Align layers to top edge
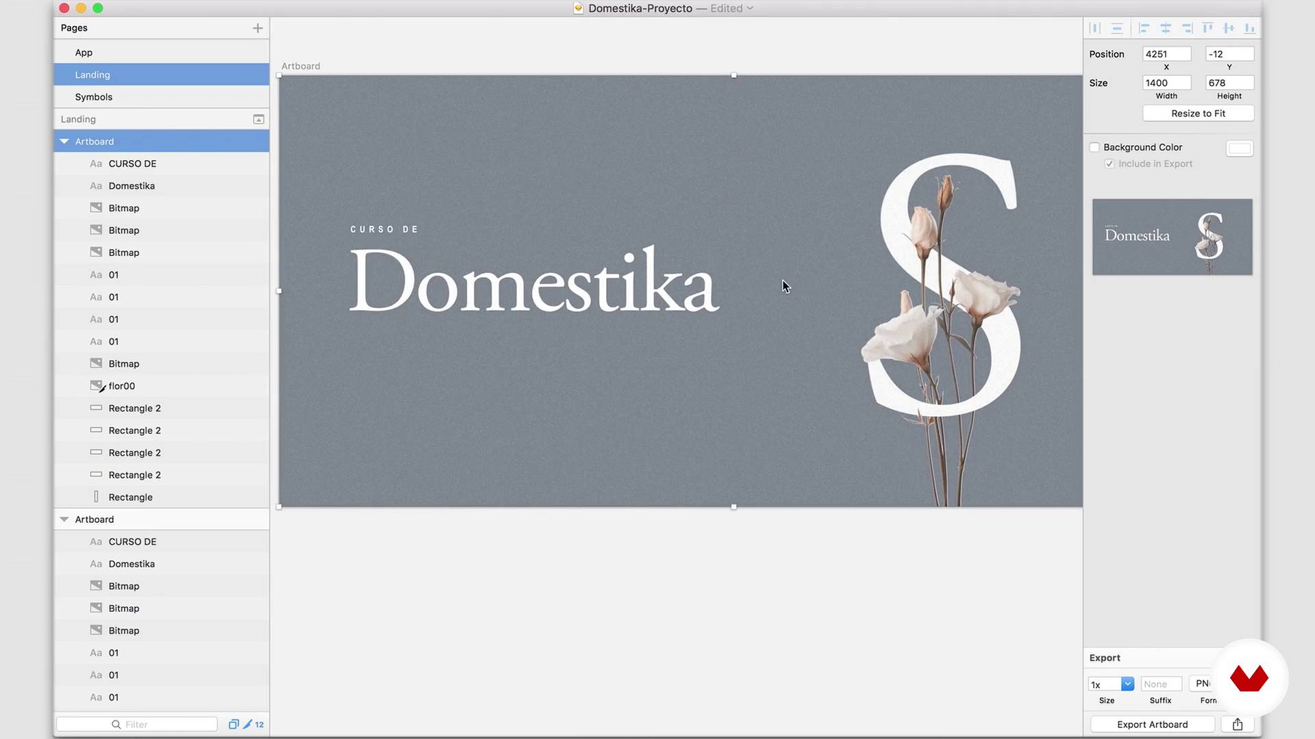 tap(1208, 28)
